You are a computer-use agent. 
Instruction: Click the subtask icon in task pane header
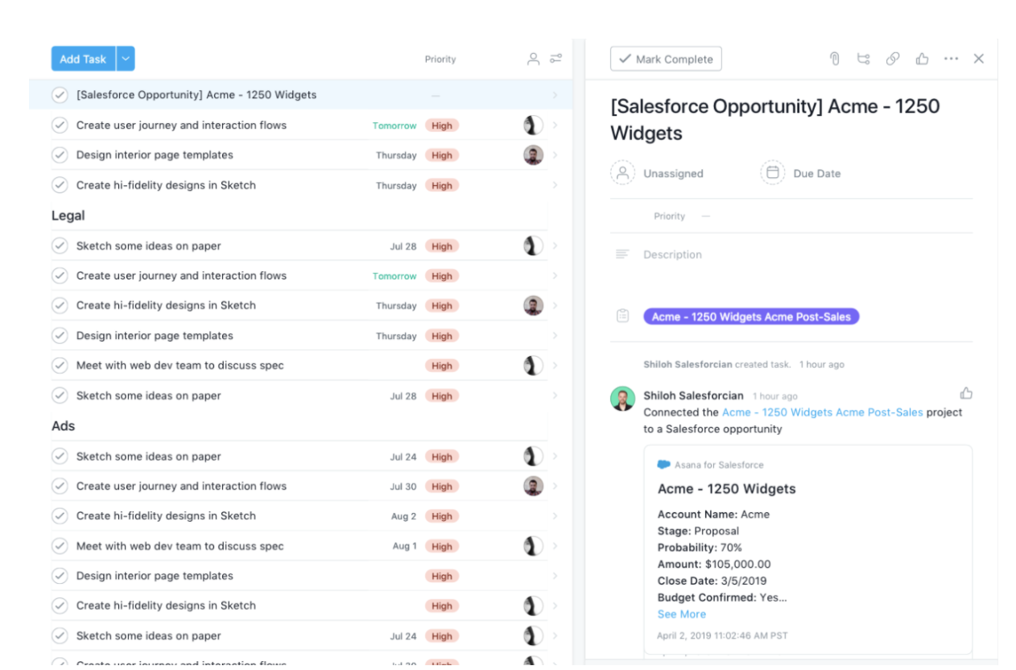864,59
